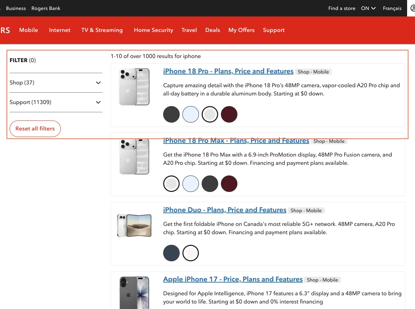Select dark grey colour for iPhone 18 Pro
This screenshot has width=415, height=309.
click(x=171, y=114)
